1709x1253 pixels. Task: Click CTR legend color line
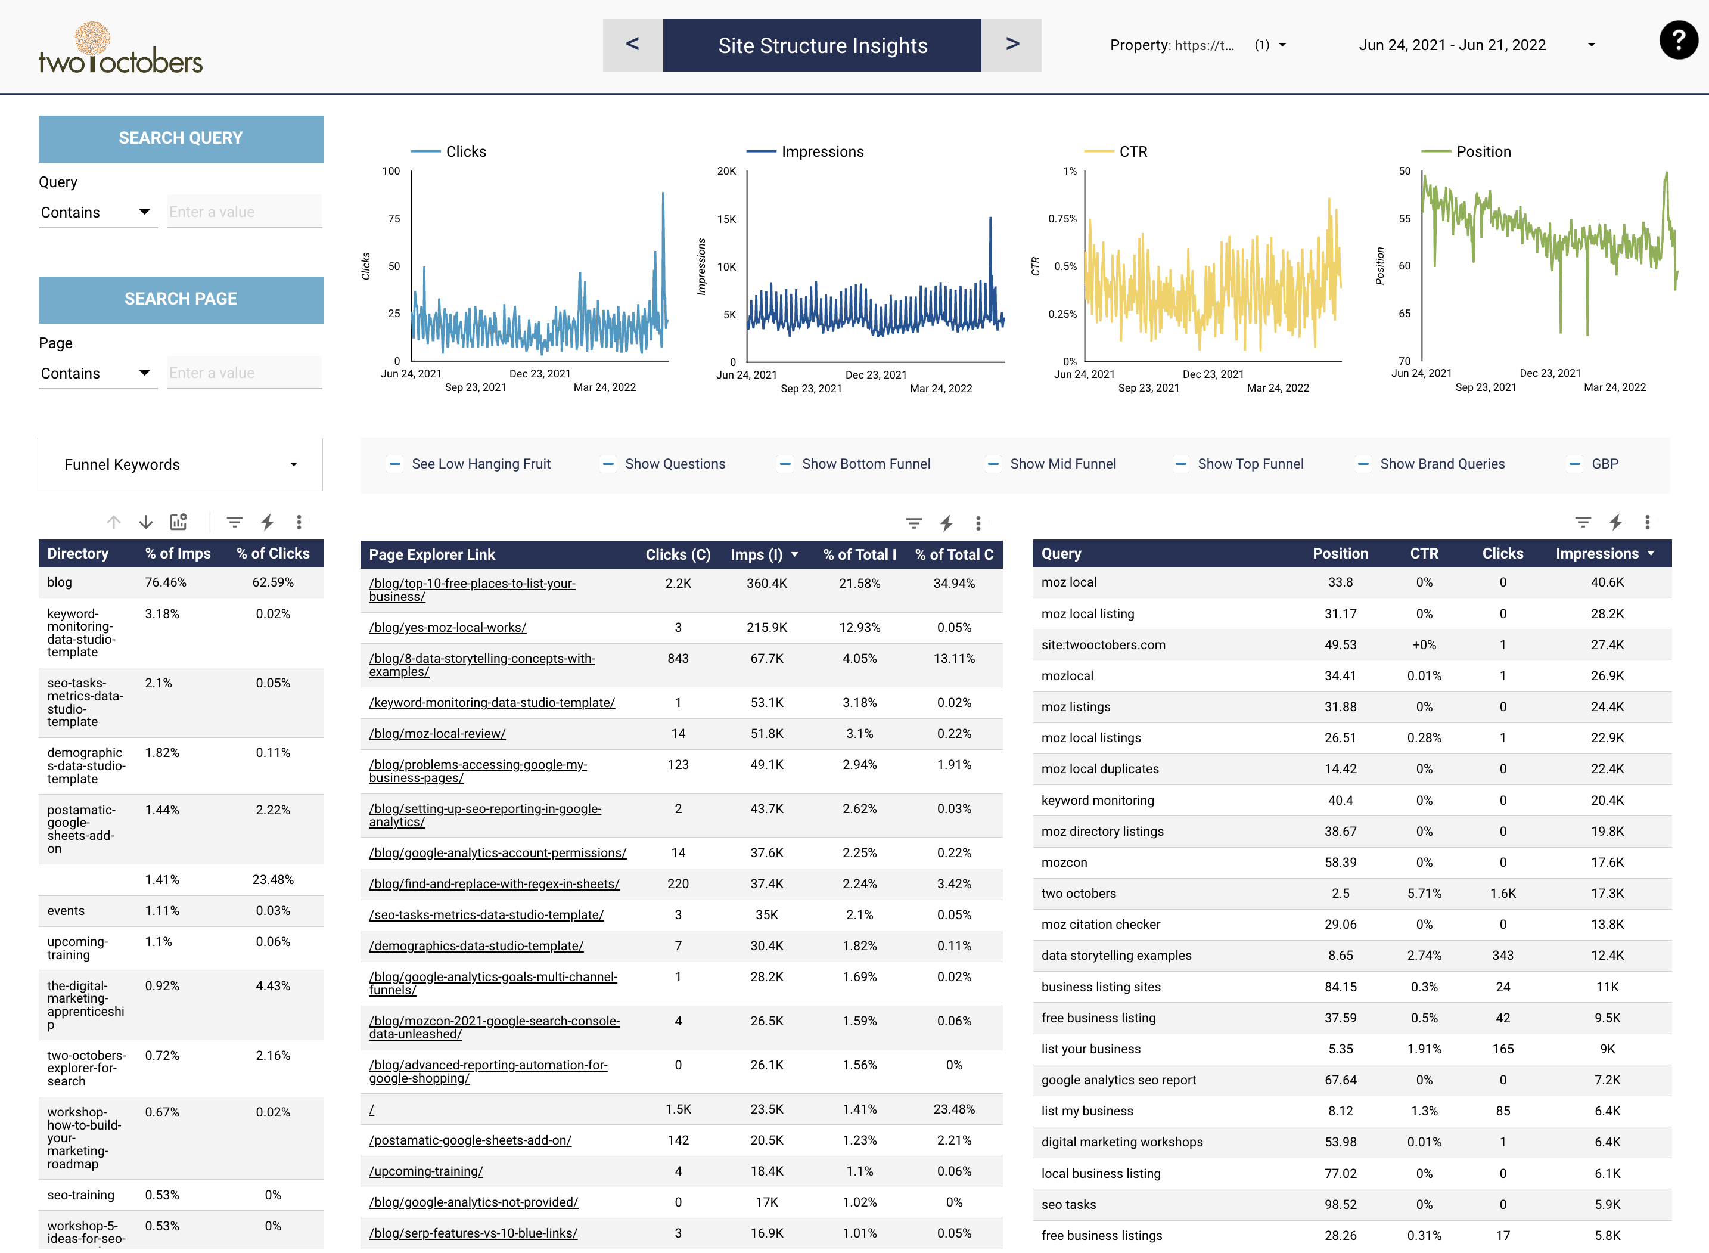[x=1099, y=151]
